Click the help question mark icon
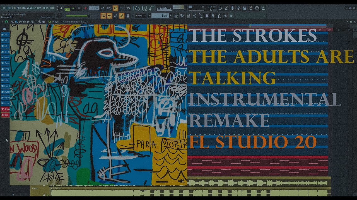Viewport: 357px width, 200px height. [x=238, y=8]
